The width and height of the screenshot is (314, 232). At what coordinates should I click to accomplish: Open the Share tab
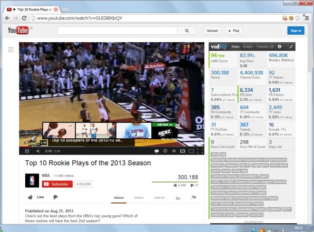(139, 198)
